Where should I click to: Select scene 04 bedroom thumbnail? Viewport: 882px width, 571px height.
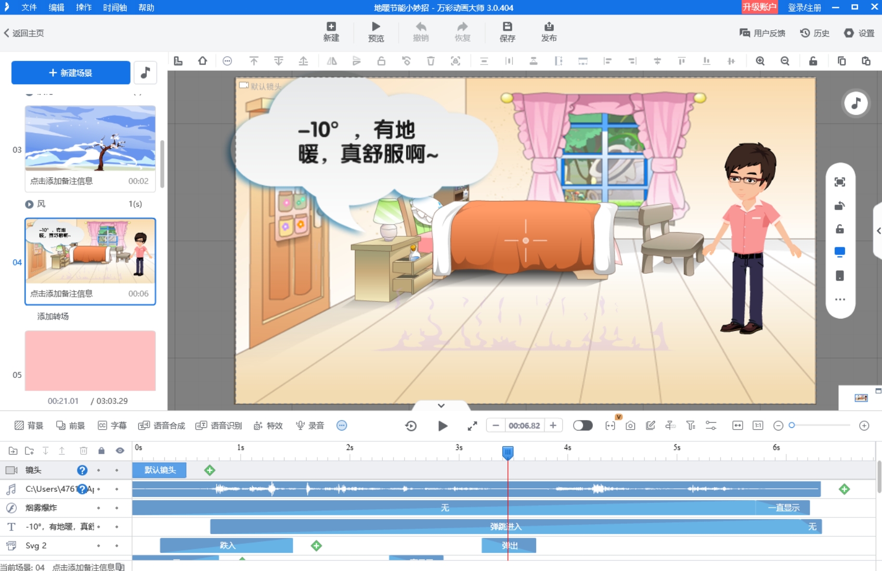tap(90, 250)
